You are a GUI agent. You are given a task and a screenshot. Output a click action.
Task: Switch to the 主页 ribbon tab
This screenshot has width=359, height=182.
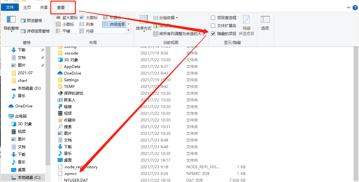click(27, 7)
